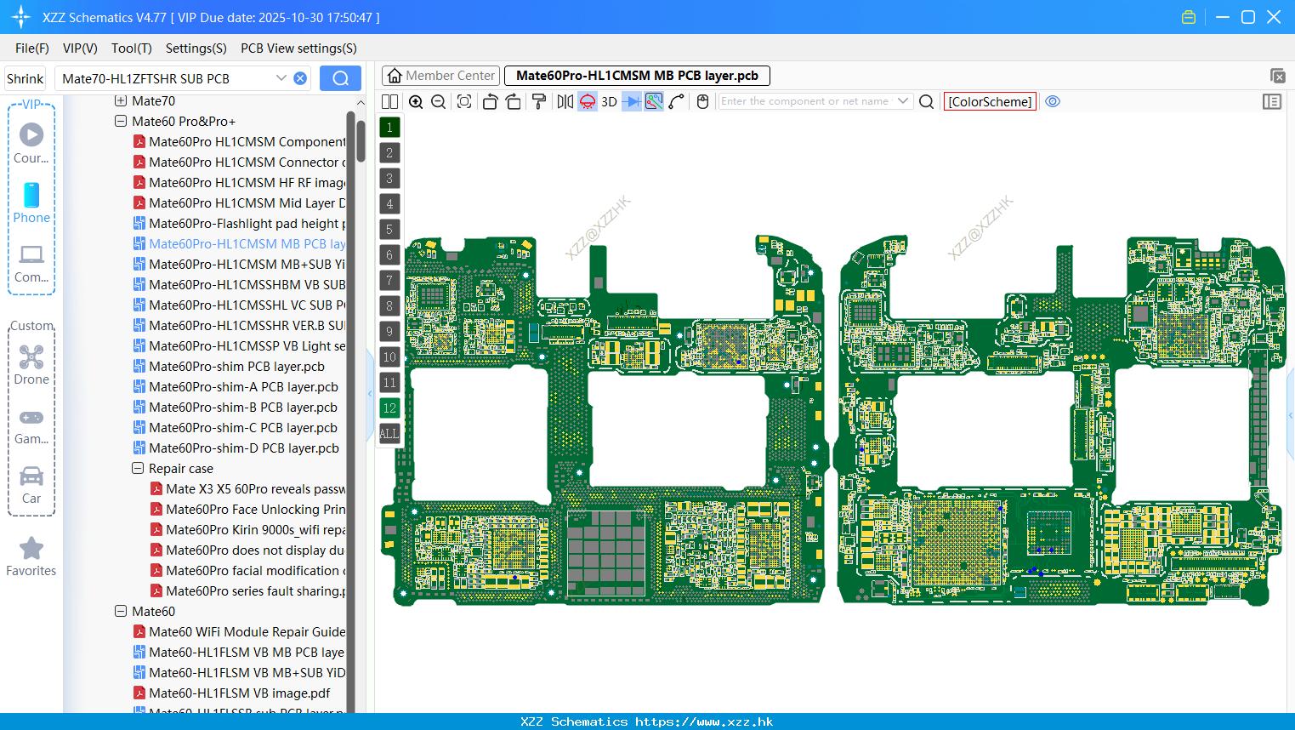The height and width of the screenshot is (730, 1295).
Task: Select the Game console category icon
Action: pos(31,425)
